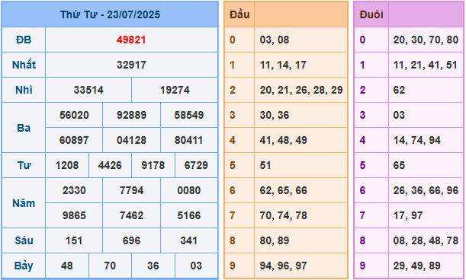
Task: Select digit 7 in the Đầu table
Action: 233,215
